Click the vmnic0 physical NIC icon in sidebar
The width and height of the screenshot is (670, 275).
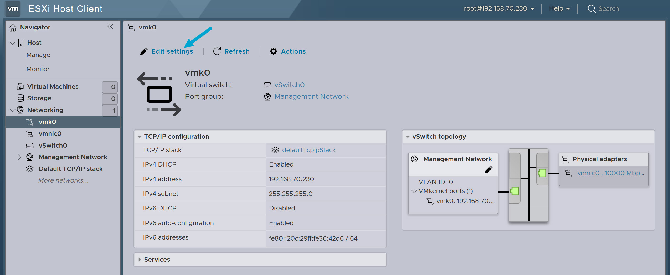(x=30, y=134)
